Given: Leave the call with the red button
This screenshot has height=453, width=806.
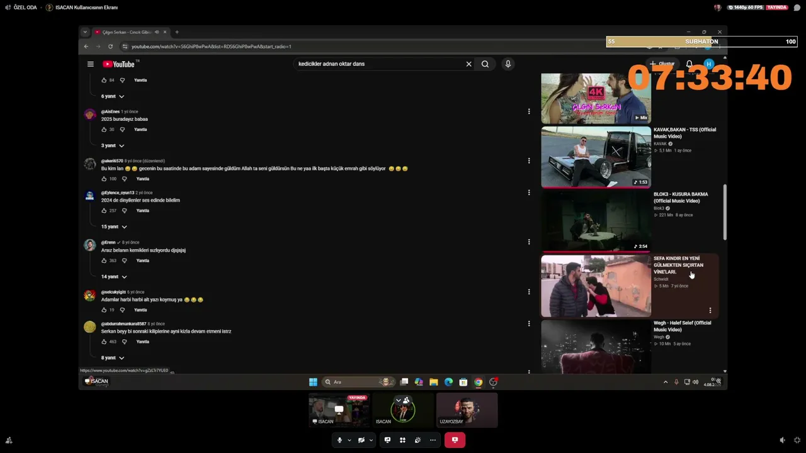Looking at the screenshot, I should (x=455, y=440).
